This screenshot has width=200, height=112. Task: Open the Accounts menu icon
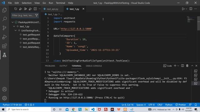(x=4, y=89)
